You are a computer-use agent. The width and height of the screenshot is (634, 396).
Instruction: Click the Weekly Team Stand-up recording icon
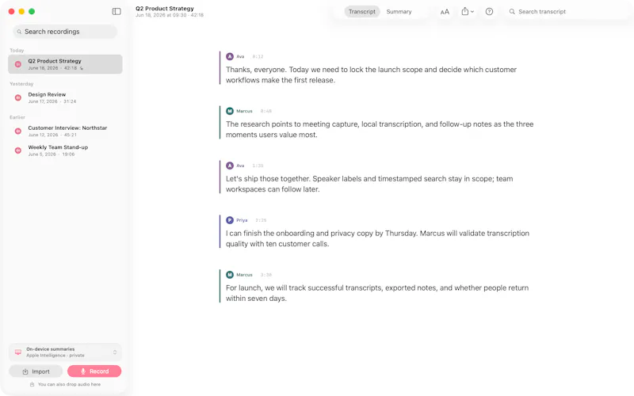point(17,150)
